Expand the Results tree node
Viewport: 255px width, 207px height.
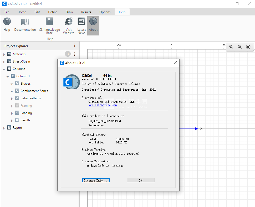(x=12, y=121)
